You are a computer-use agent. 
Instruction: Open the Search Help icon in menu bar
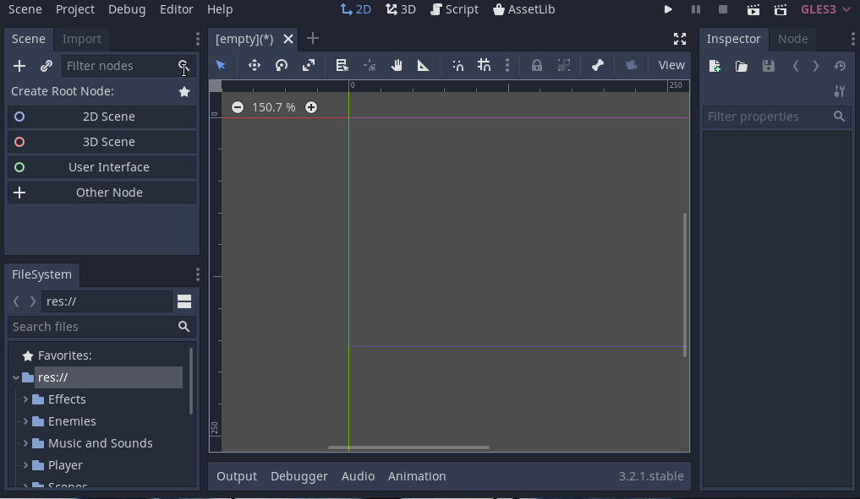[x=220, y=9]
